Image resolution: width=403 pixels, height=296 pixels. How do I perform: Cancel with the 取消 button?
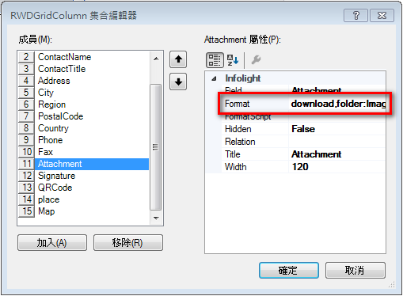coord(355,270)
